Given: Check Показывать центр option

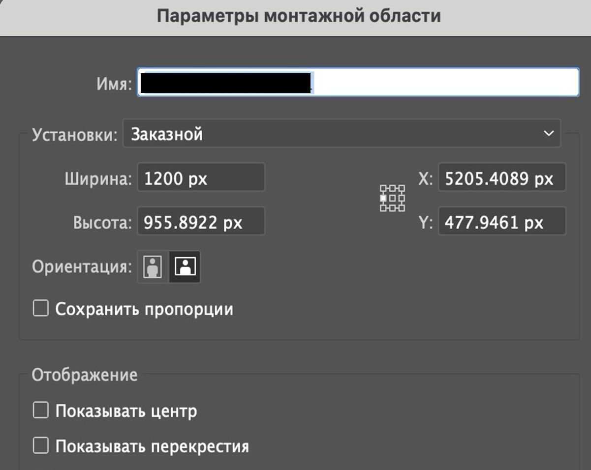Looking at the screenshot, I should [40, 411].
